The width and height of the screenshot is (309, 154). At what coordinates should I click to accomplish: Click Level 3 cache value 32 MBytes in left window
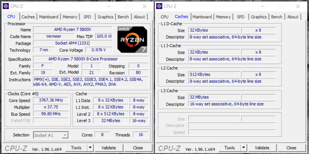pyautogui.click(x=111, y=120)
